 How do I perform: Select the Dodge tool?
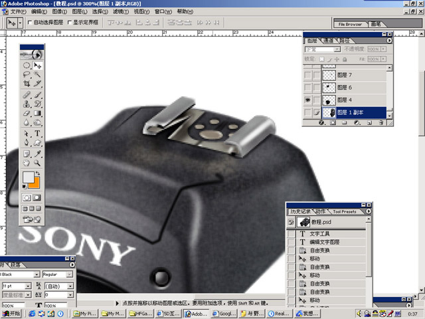tap(37, 122)
